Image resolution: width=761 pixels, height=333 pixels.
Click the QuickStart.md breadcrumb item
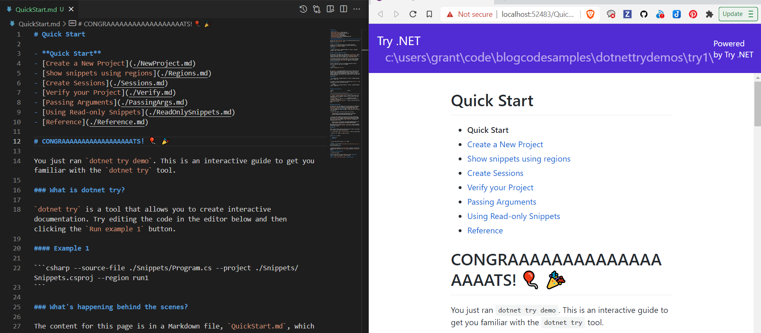pyautogui.click(x=39, y=24)
